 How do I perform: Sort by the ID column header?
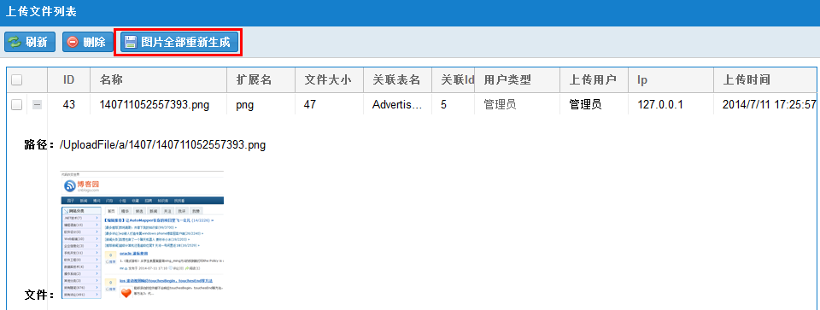coord(68,80)
